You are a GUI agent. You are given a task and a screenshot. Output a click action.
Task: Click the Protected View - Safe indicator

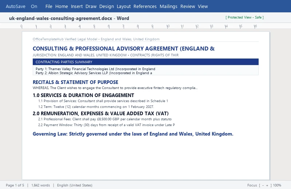tap(244, 17)
